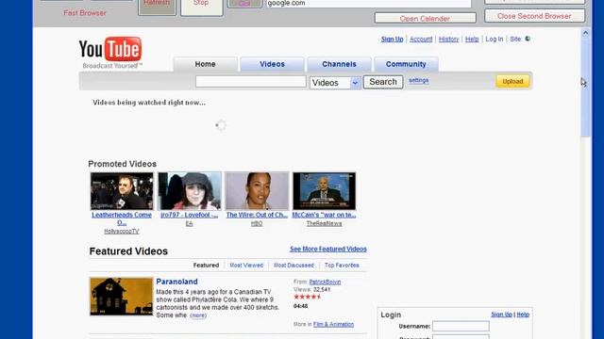Select the Most Discussed filter
Viewport: 604px width, 339px height.
click(x=294, y=266)
